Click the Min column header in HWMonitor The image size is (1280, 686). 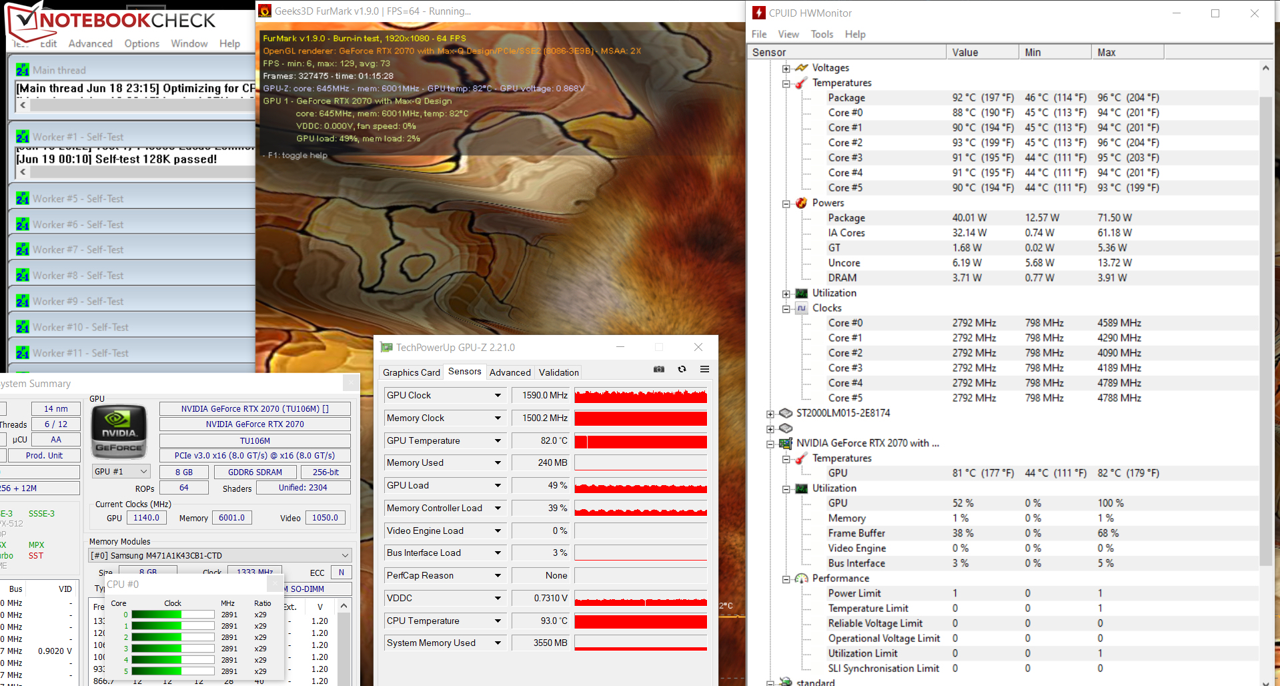1055,52
